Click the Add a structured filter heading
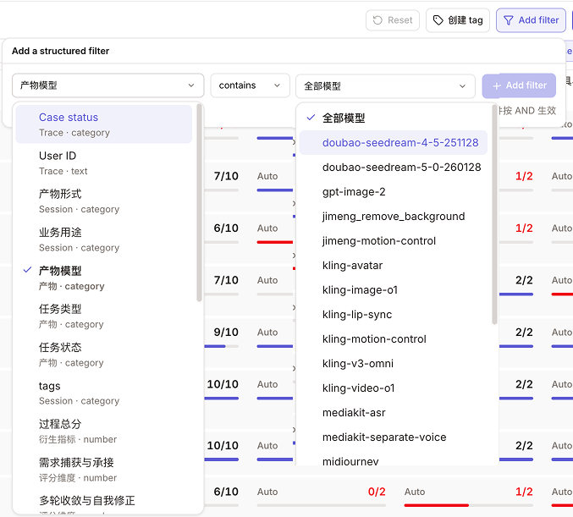Image resolution: width=573 pixels, height=517 pixels. tap(60, 51)
